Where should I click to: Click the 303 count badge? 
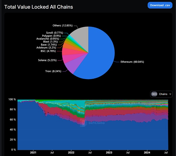154,94
